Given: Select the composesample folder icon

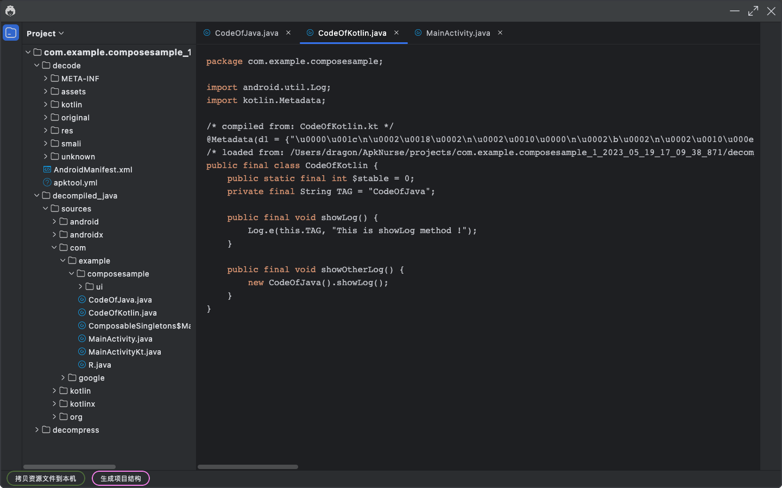Looking at the screenshot, I should [x=81, y=273].
